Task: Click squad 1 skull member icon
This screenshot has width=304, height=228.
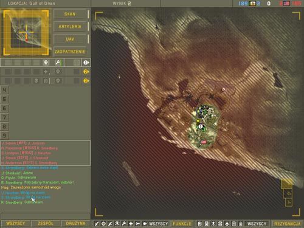Action: (46, 63)
